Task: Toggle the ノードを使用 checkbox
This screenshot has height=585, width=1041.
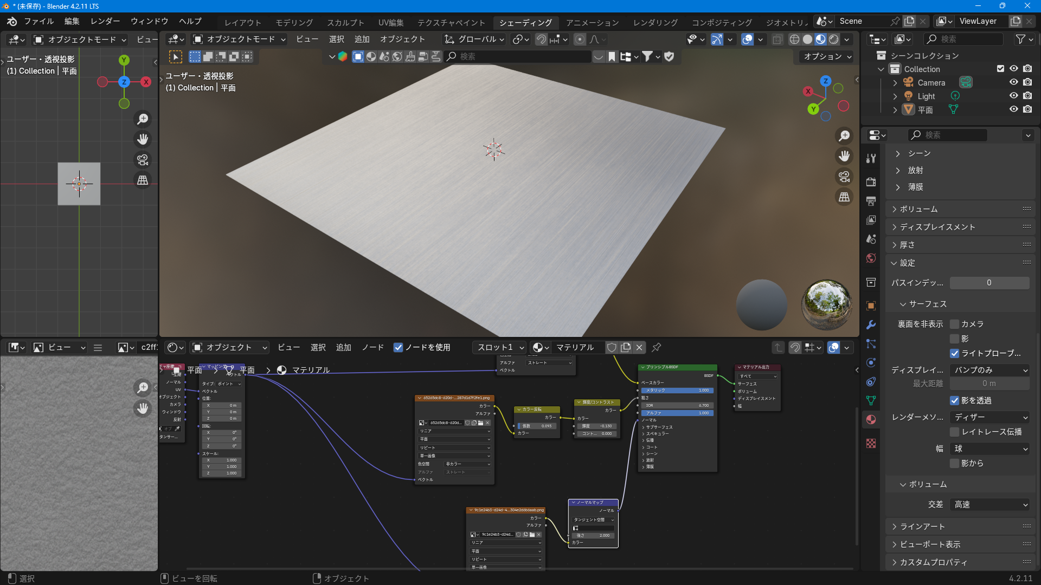Action: coord(398,348)
